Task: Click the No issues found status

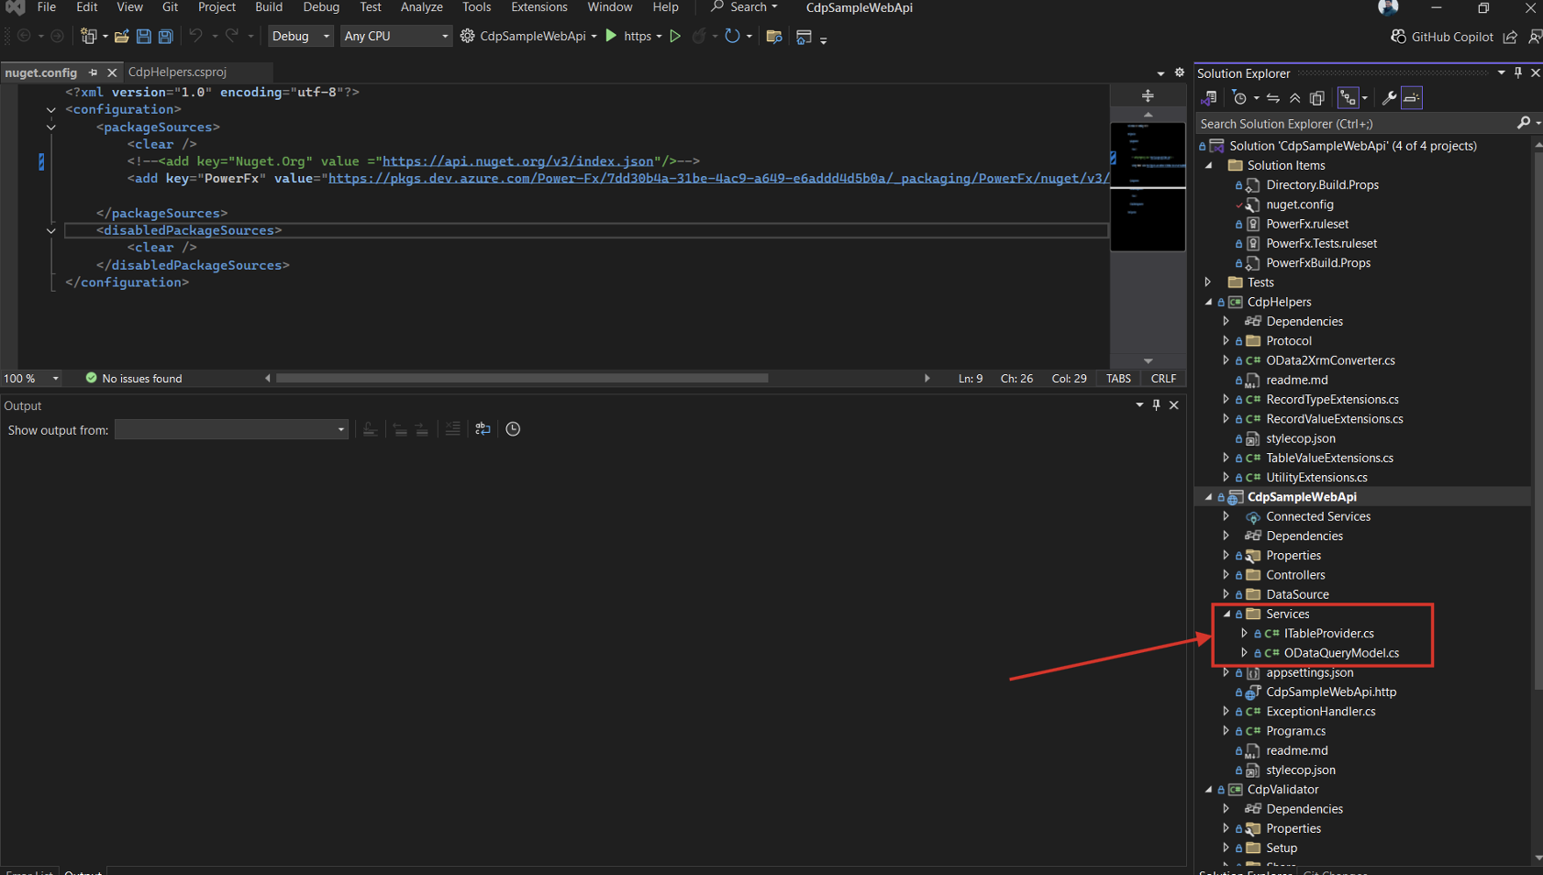Action: [x=134, y=379]
